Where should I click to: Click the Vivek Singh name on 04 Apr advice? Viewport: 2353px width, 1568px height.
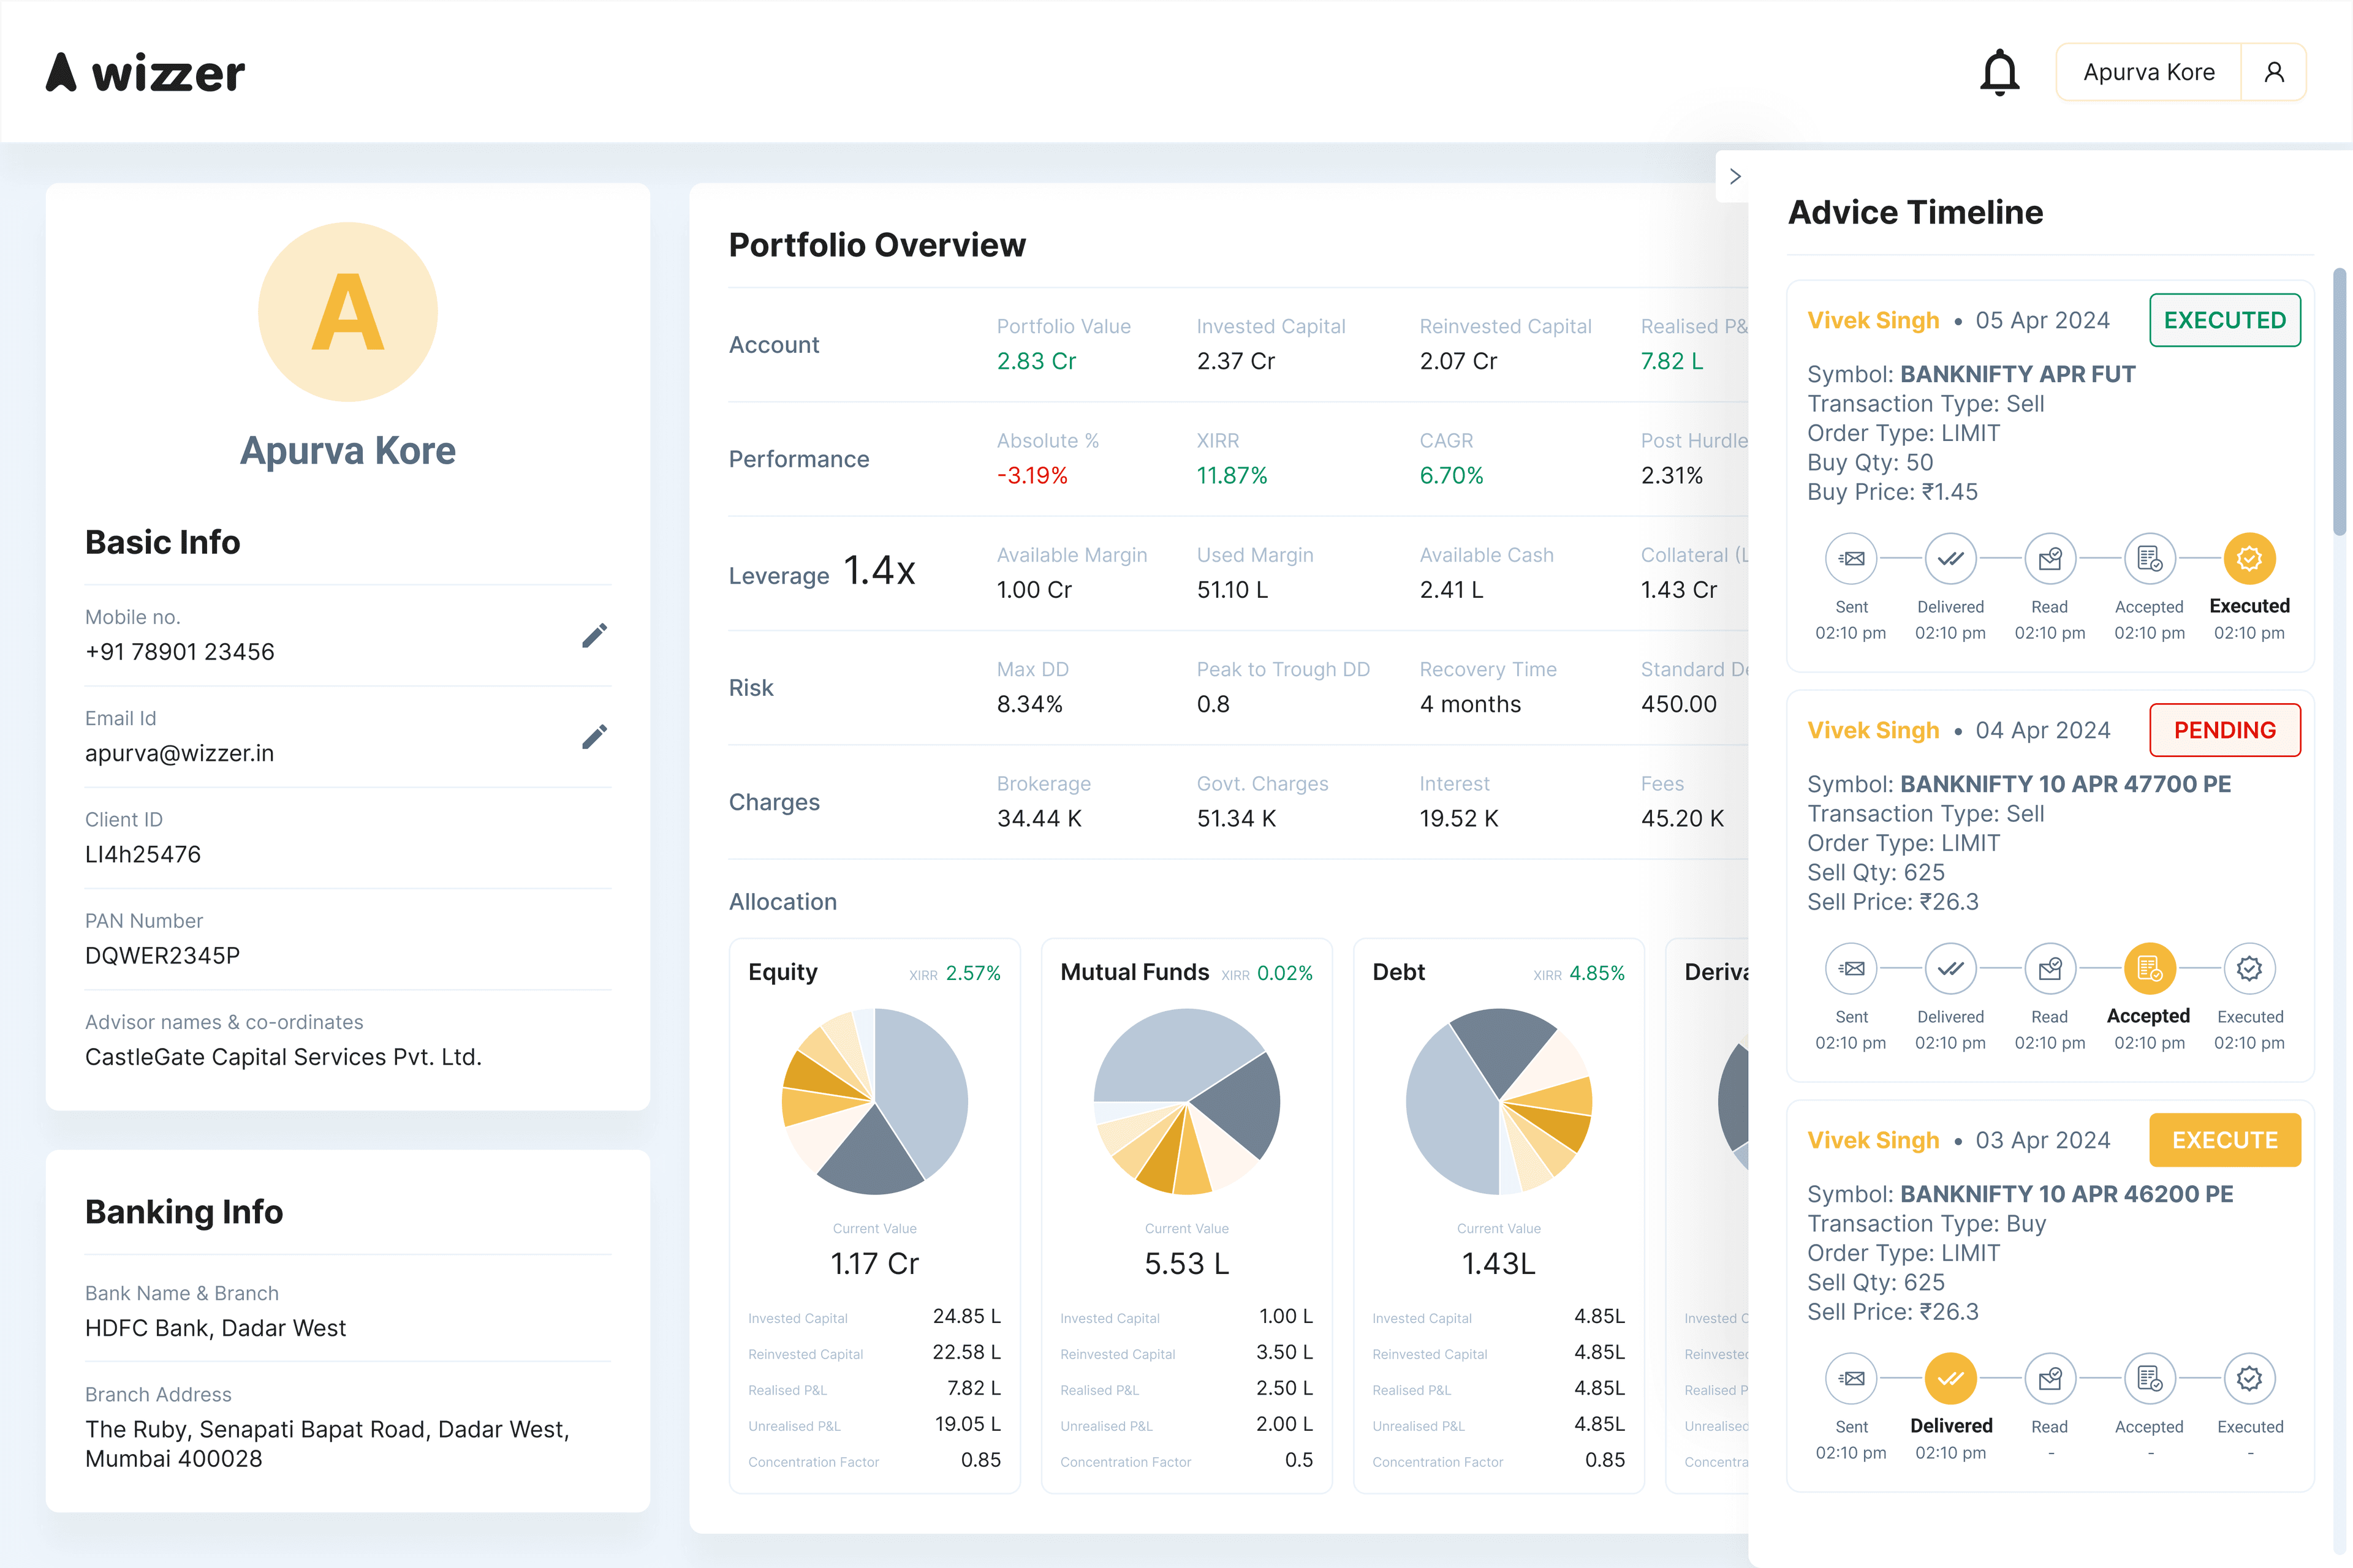tap(1873, 730)
